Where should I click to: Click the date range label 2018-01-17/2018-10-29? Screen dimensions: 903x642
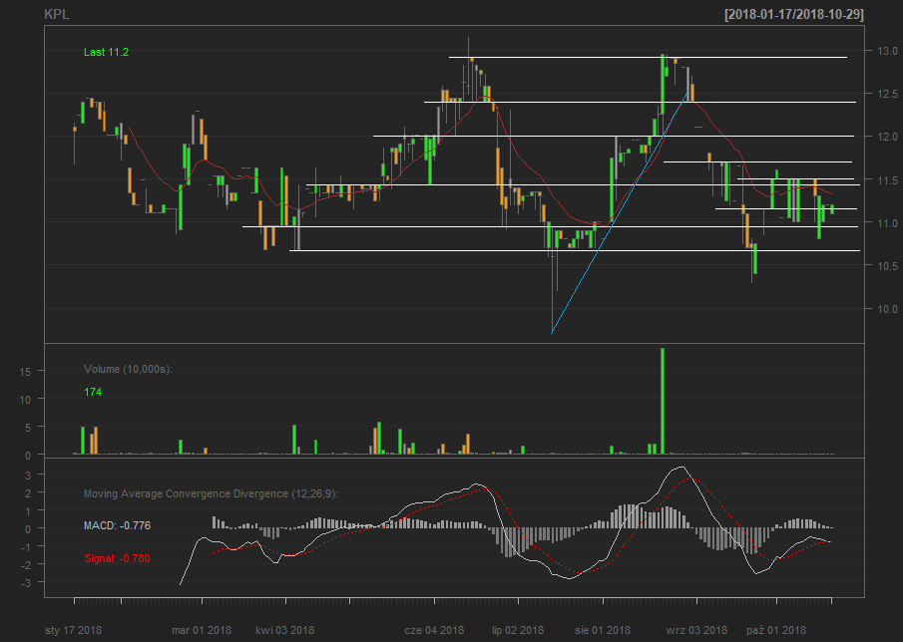tap(794, 14)
